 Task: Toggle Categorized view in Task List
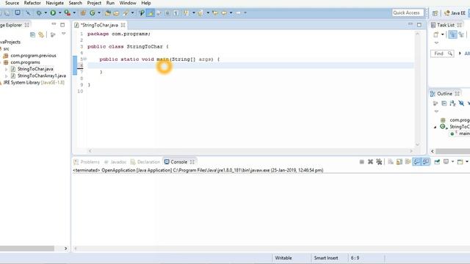452,34
